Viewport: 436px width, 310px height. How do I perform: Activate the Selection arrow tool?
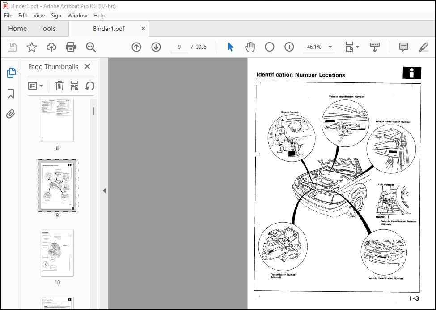[x=230, y=47]
